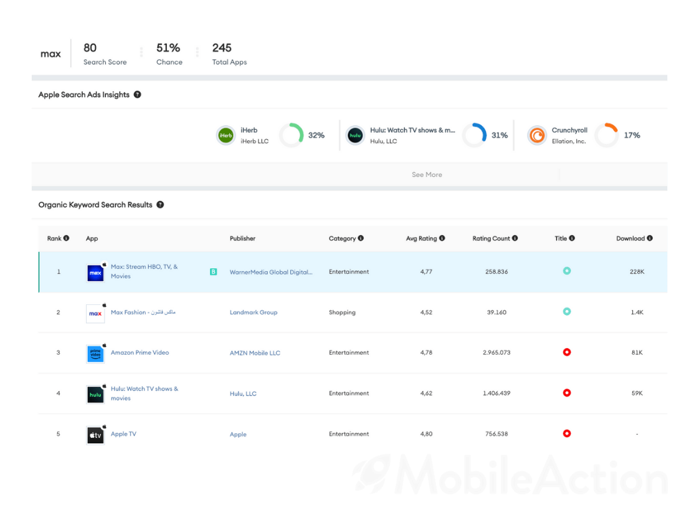This screenshot has height=527, width=699.
Task: Click download value 1.4K
Action: 637,312
